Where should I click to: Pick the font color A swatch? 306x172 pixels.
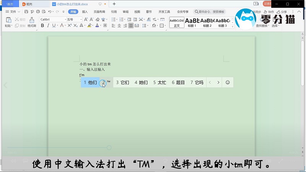(97, 25)
